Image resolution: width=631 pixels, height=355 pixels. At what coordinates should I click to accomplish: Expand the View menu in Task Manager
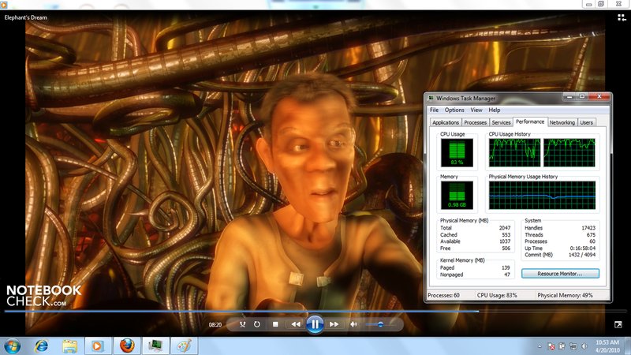tap(476, 110)
